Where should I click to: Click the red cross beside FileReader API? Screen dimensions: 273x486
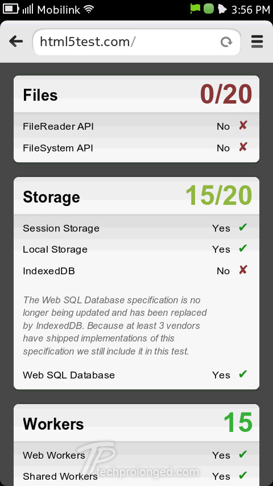(x=243, y=126)
